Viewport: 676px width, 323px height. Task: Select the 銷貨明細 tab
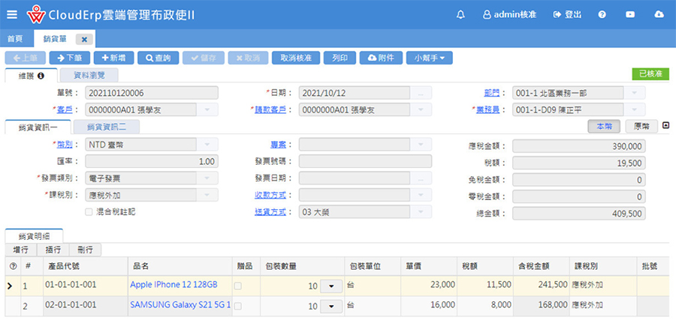point(34,236)
